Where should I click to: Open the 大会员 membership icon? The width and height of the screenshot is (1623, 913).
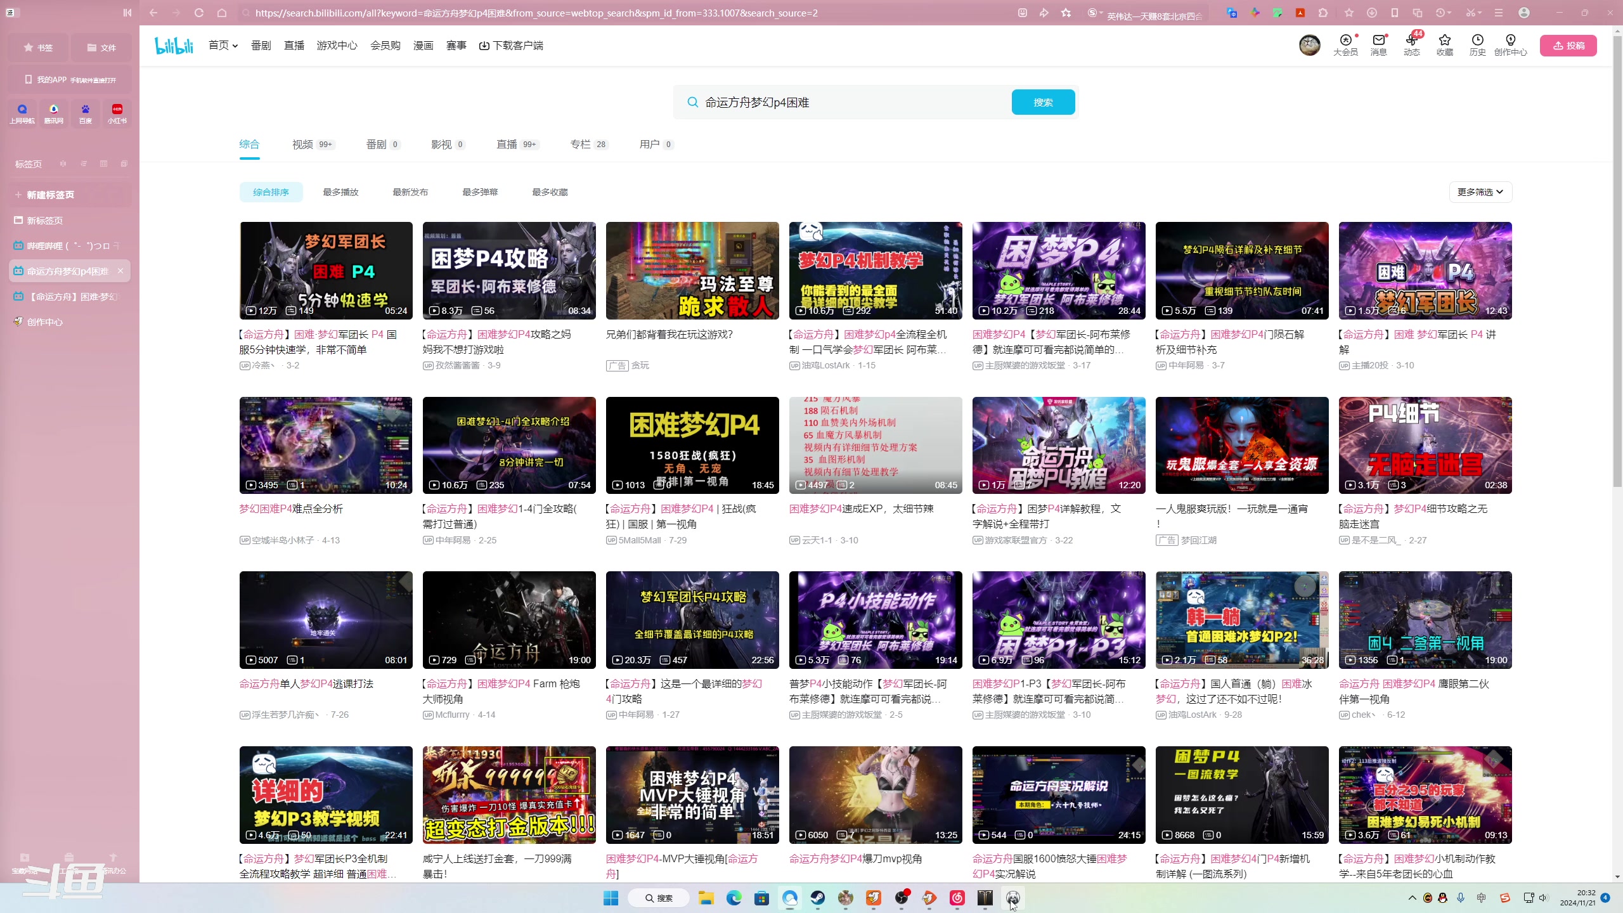coord(1345,46)
